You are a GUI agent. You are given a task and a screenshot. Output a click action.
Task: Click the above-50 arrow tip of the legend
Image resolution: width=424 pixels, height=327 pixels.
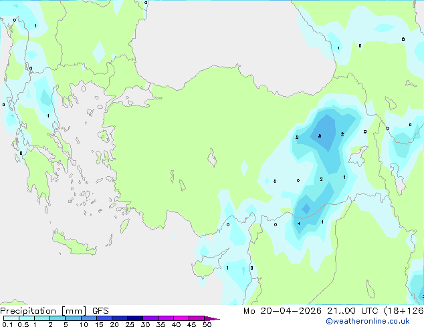point(212,318)
